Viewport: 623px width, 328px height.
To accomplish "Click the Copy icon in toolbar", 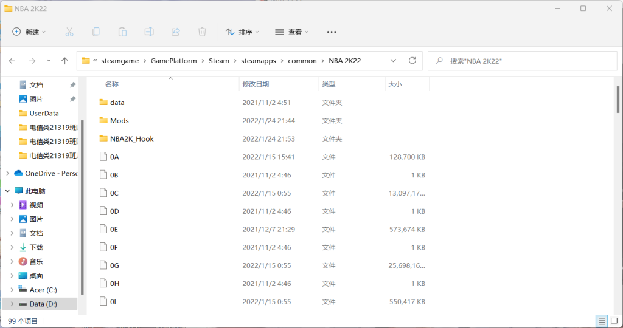I will (x=96, y=32).
